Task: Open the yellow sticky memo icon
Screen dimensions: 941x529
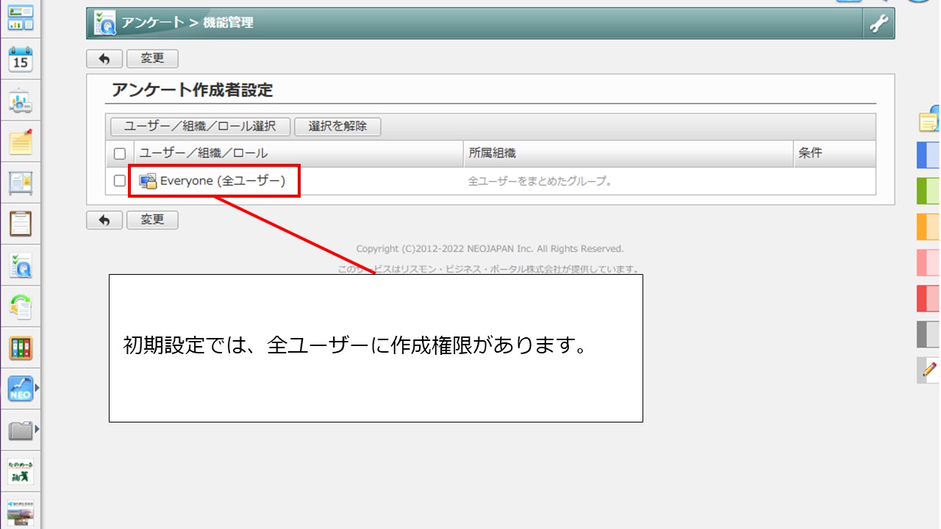Action: pyautogui.click(x=21, y=141)
